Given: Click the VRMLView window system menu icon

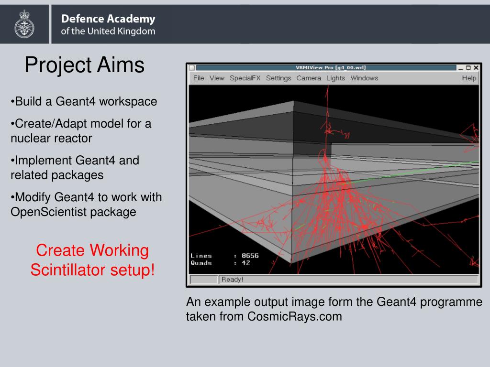Looking at the screenshot, I should pos(192,68).
